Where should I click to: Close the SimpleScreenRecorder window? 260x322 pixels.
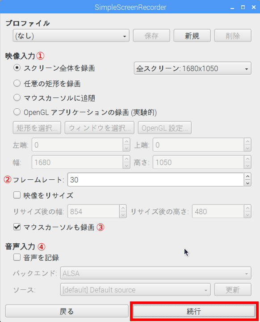click(254, 8)
